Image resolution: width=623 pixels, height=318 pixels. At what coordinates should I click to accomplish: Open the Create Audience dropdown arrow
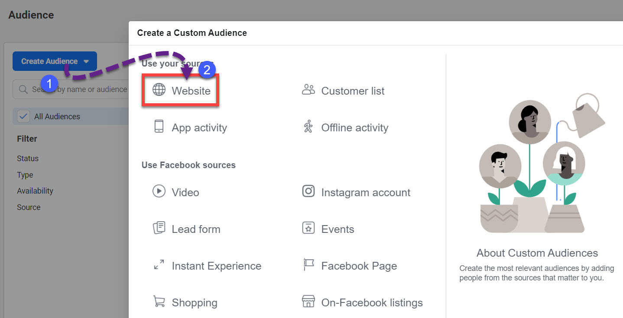[x=86, y=61]
